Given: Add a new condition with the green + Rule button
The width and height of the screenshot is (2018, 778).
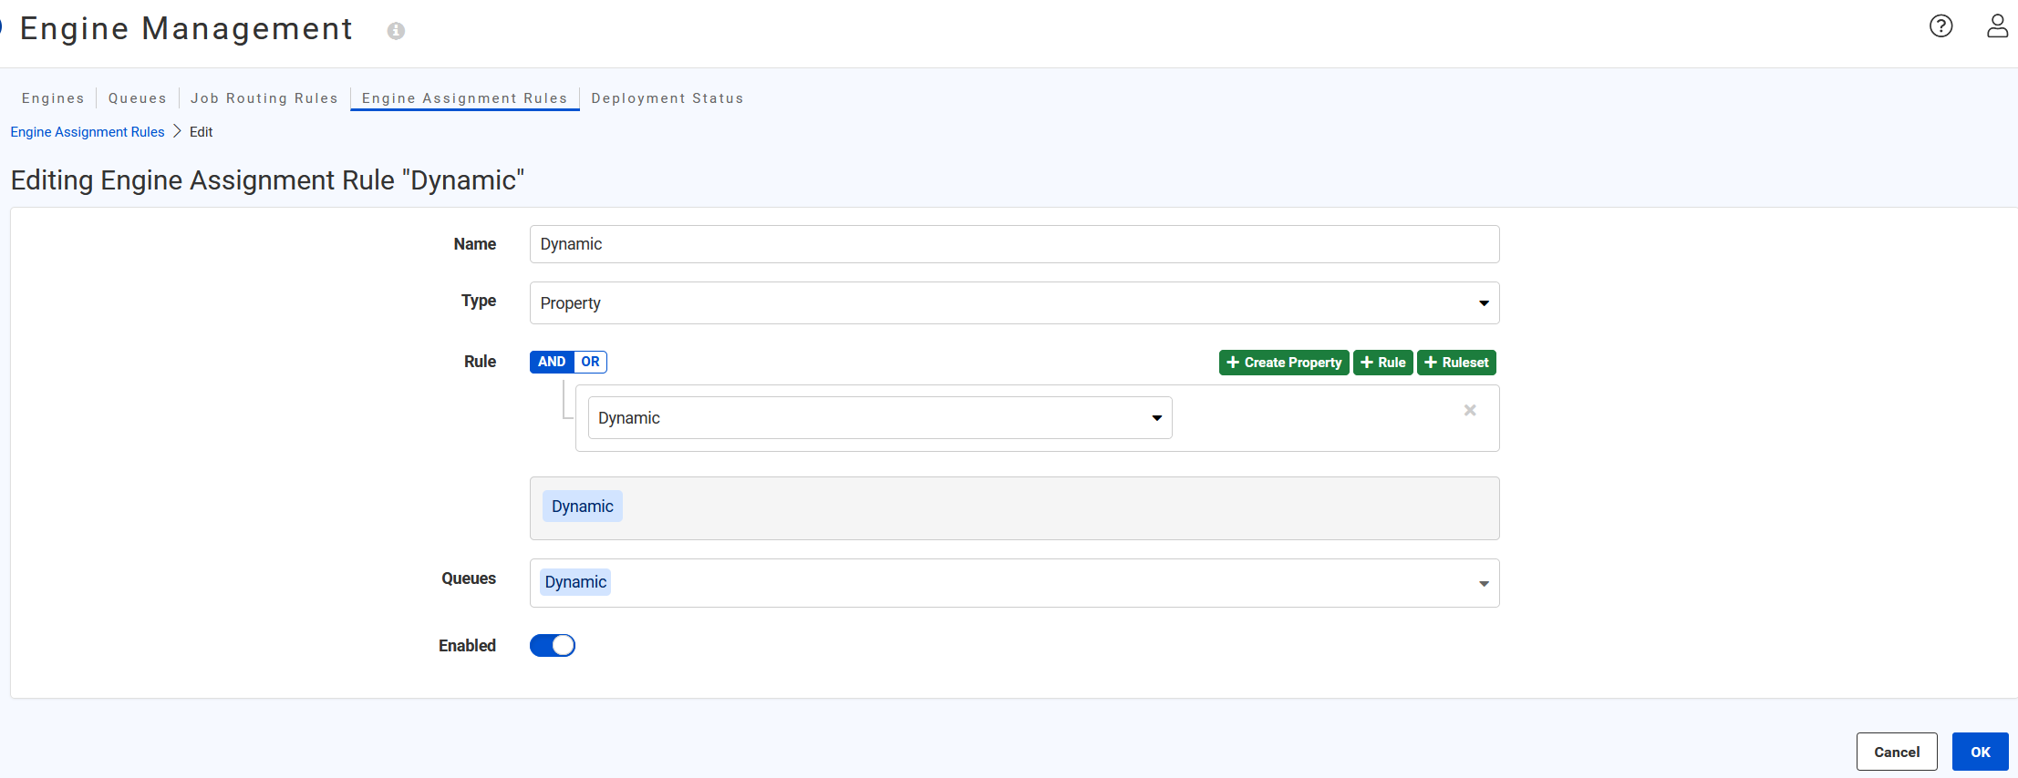Looking at the screenshot, I should pos(1383,363).
